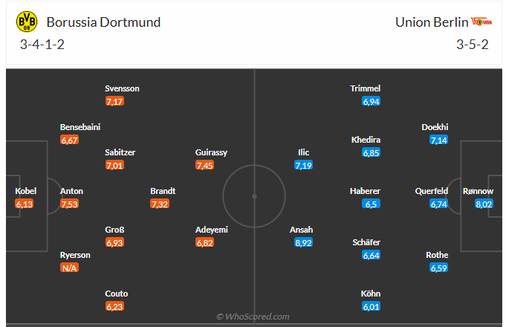
Task: Select player Brandt on the pitch
Action: [163, 191]
